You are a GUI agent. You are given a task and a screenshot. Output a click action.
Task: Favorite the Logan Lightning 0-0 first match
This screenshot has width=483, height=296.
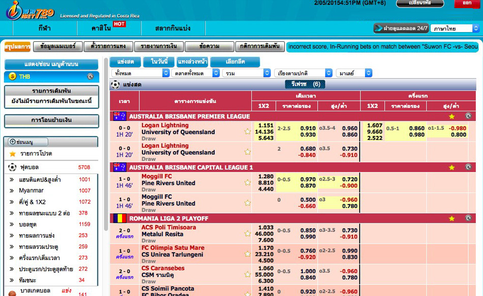248,131
